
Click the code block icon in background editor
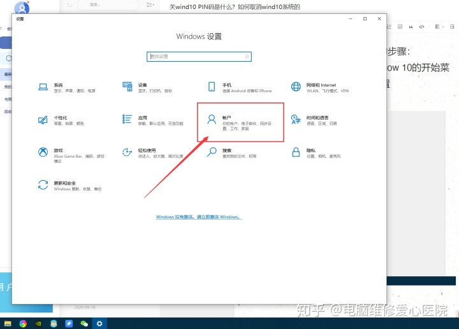coord(421,27)
